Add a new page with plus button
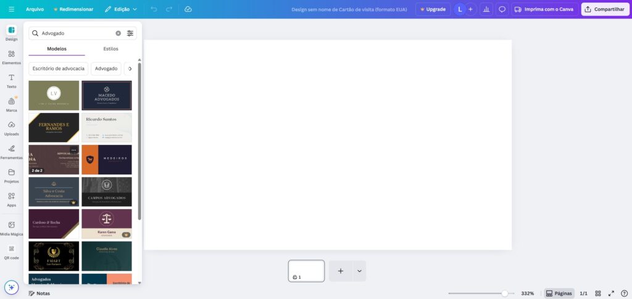This screenshot has width=632, height=299. pos(341,271)
